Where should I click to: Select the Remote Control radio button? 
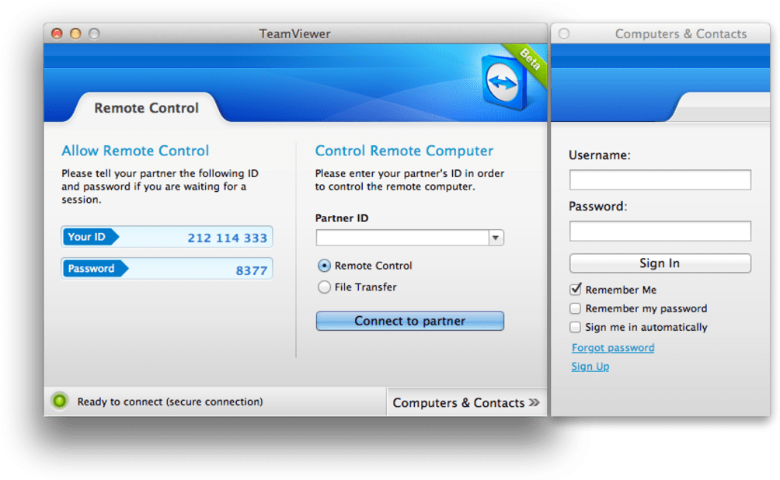coord(325,266)
